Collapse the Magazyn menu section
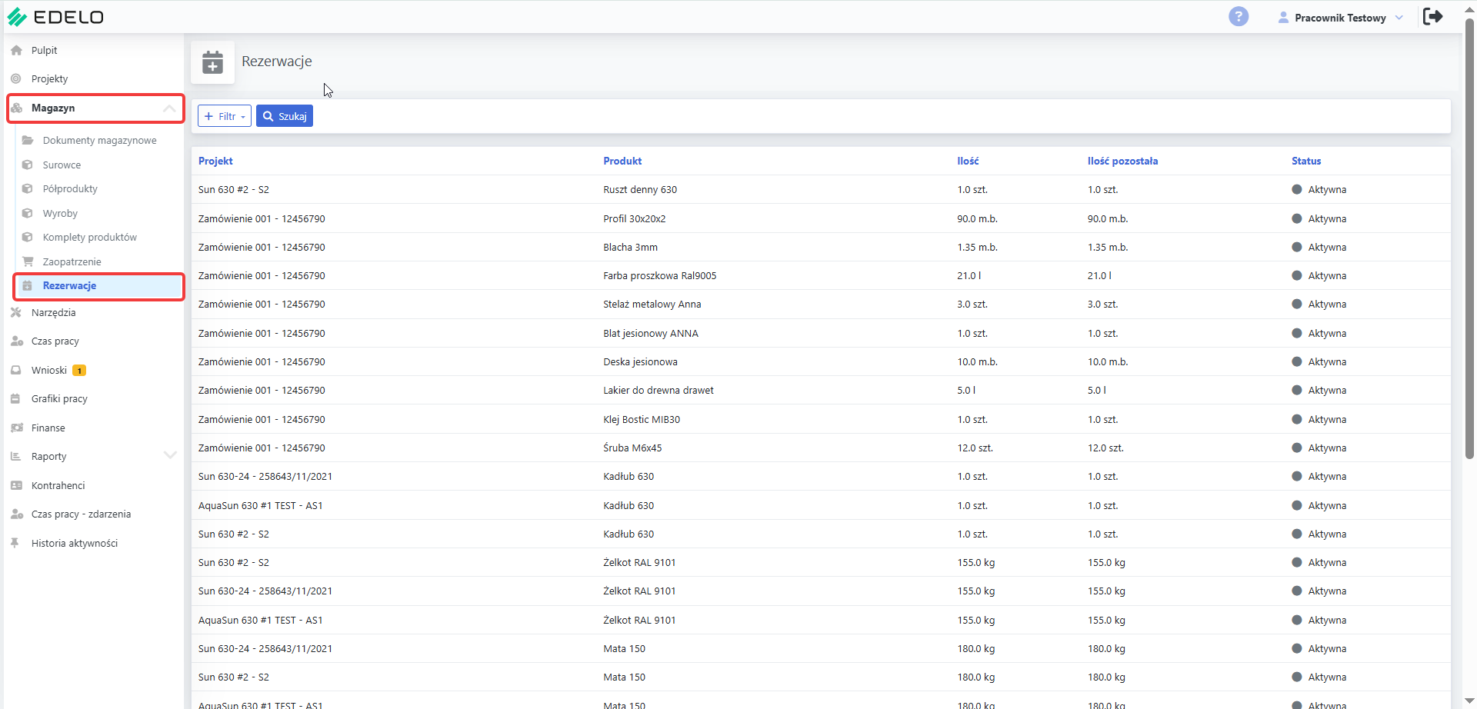1477x709 pixels. pos(169,108)
